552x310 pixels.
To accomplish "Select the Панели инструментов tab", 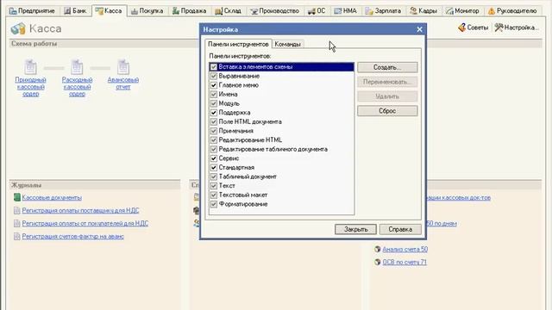I will point(238,44).
